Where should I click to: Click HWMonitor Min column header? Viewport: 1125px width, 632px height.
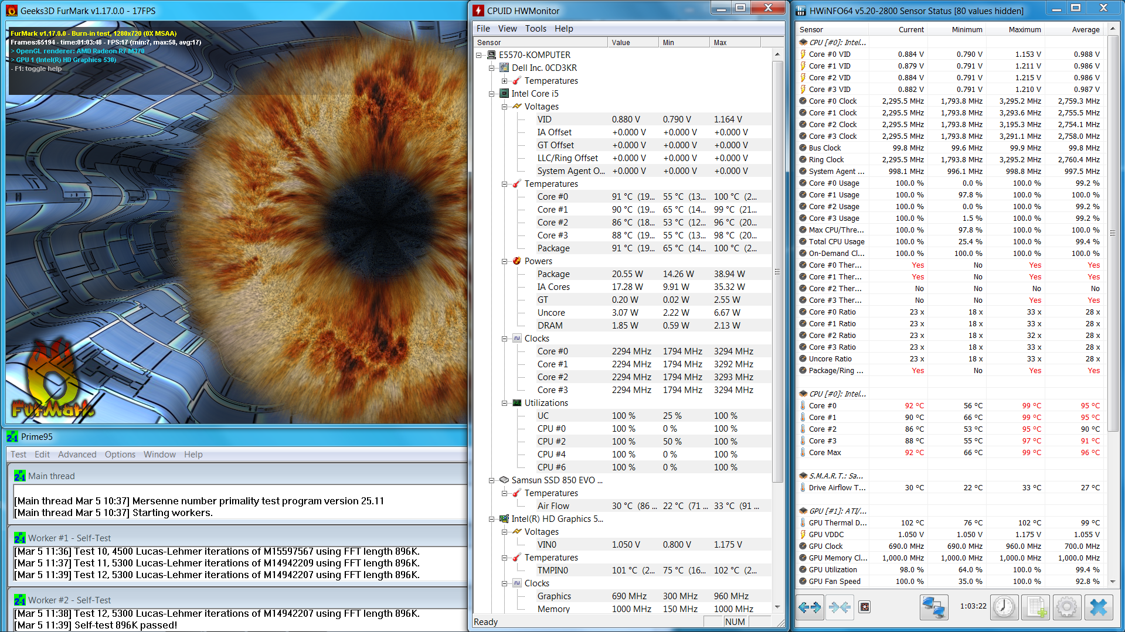coord(684,42)
